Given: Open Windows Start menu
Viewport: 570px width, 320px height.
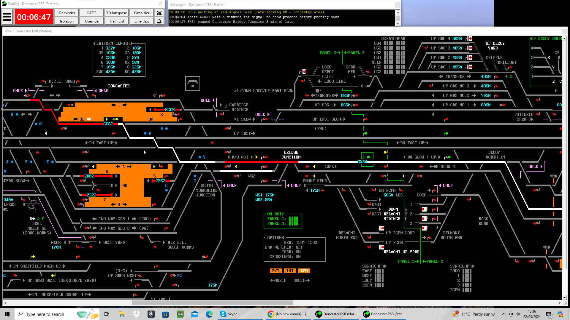Looking at the screenshot, I should [x=7, y=314].
